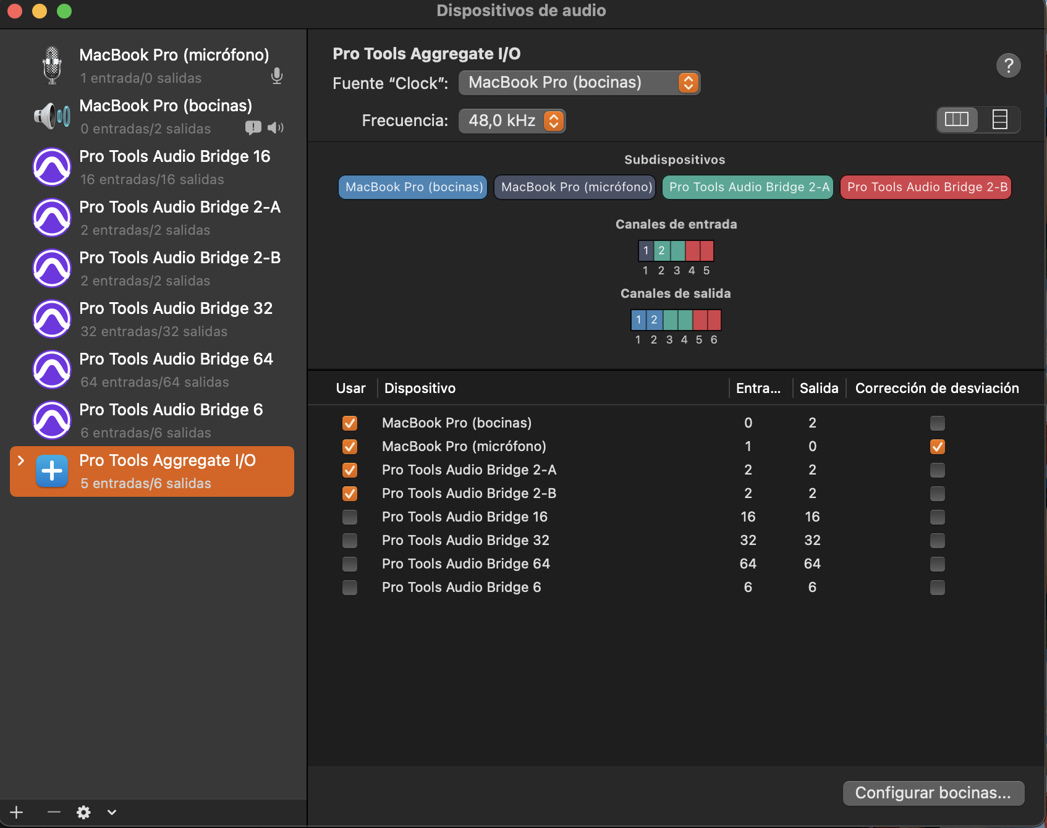
Task: Click the MacBook Pro microphone icon in sidebar
Action: [x=51, y=64]
